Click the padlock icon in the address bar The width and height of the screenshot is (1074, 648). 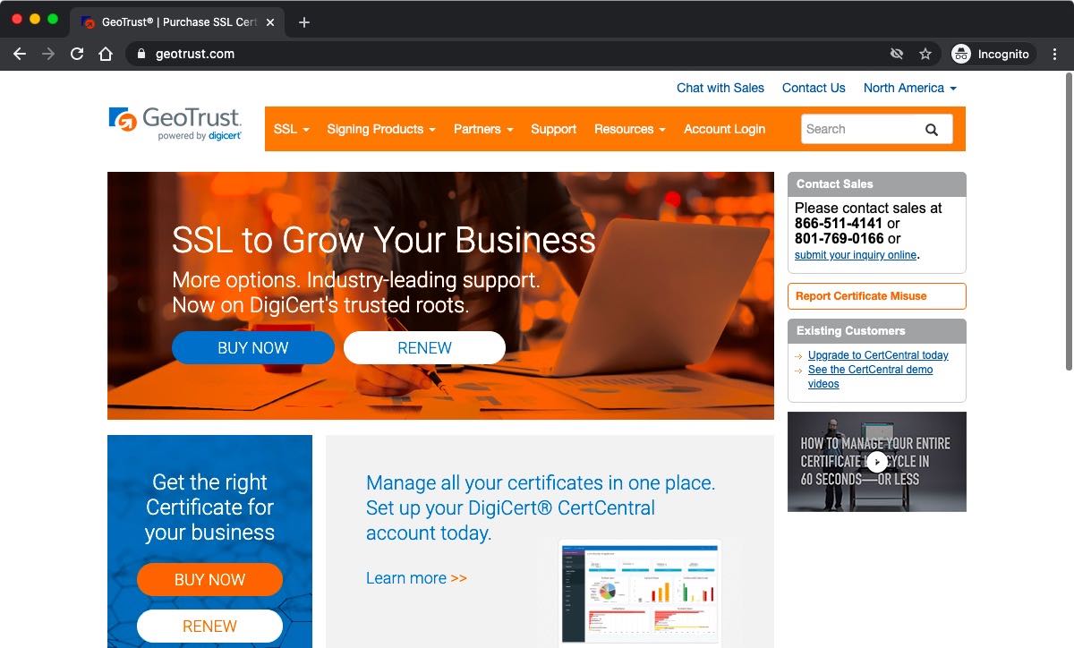pos(141,54)
